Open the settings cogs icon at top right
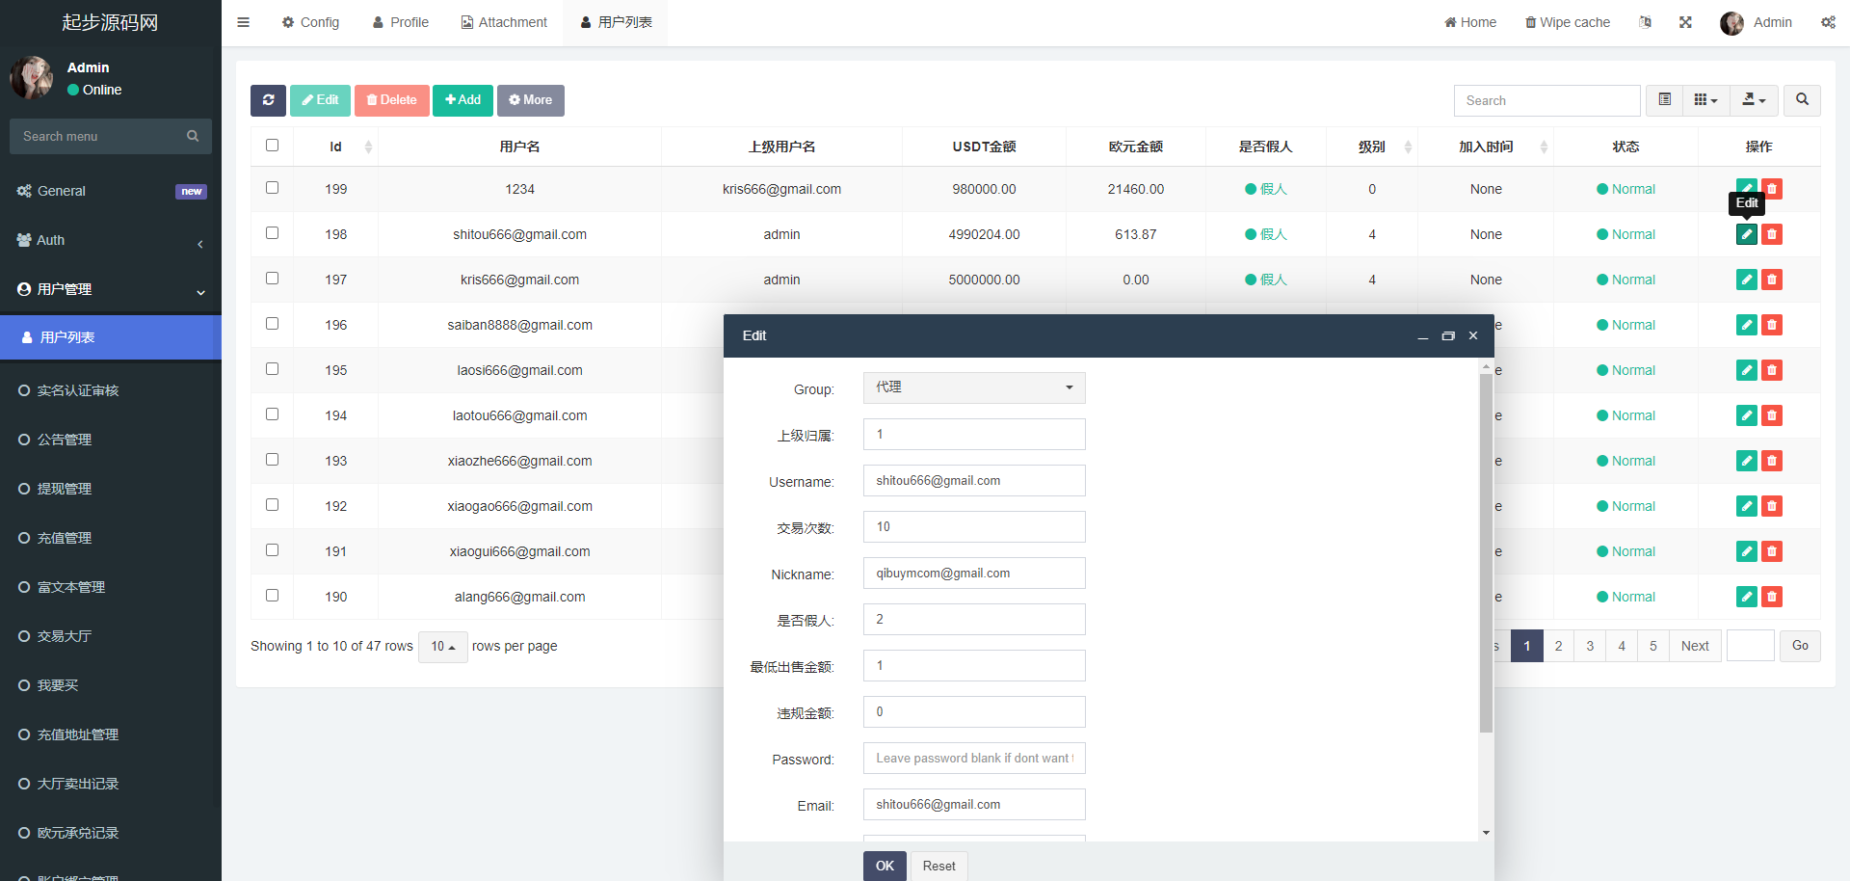Screen dimensions: 1850x881 pyautogui.click(x=1828, y=22)
